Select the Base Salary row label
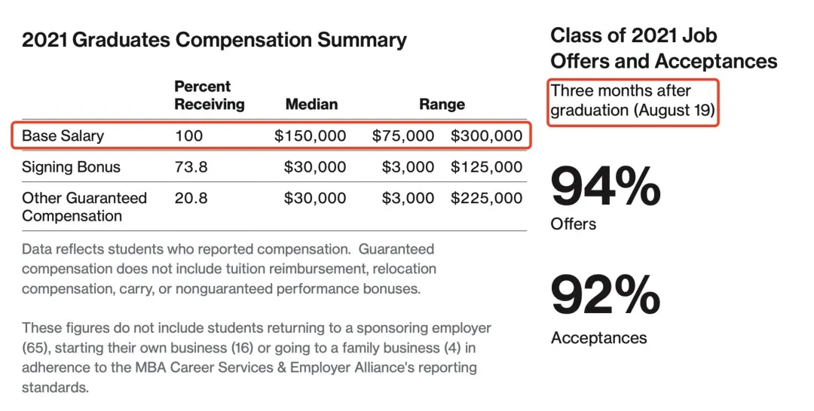The height and width of the screenshot is (411, 814). click(x=63, y=136)
